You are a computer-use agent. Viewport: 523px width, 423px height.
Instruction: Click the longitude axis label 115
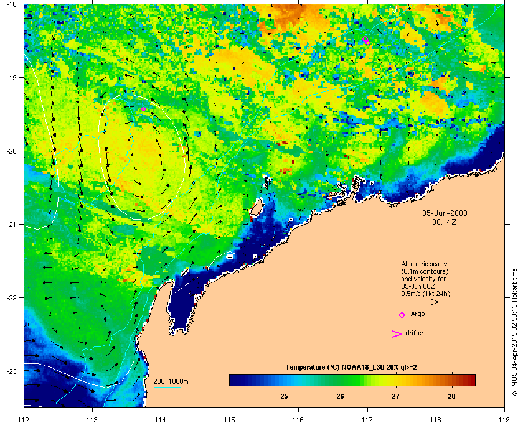click(230, 420)
